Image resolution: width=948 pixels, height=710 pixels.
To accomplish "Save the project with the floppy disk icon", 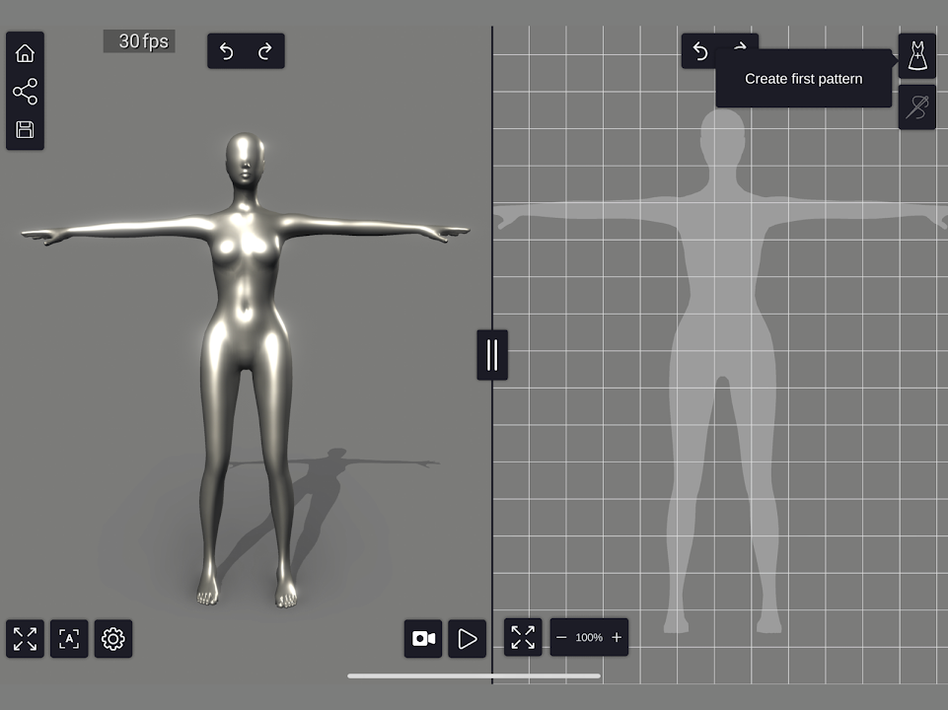I will (25, 130).
